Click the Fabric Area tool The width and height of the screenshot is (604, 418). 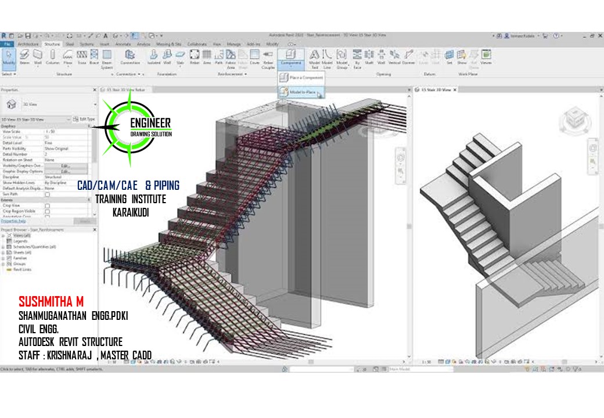[x=231, y=59]
